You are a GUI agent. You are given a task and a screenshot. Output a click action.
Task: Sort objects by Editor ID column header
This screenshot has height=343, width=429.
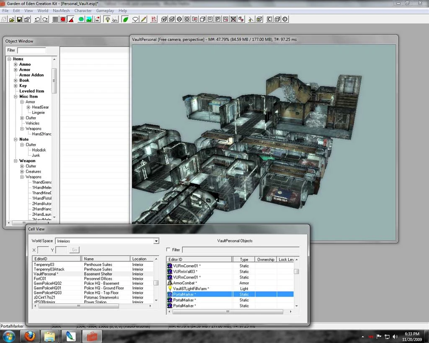199,259
